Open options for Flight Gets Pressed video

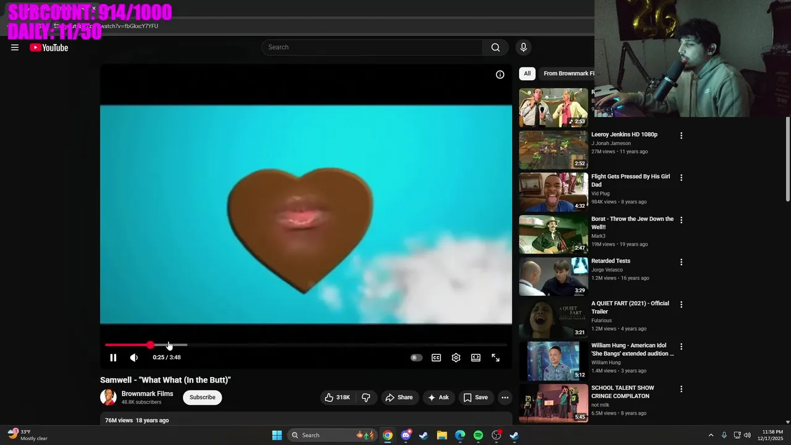[682, 177]
